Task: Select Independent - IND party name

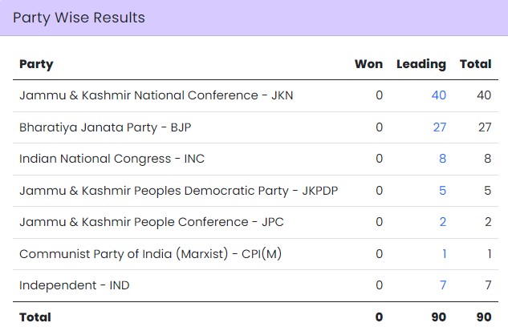Action: pyautogui.click(x=74, y=285)
